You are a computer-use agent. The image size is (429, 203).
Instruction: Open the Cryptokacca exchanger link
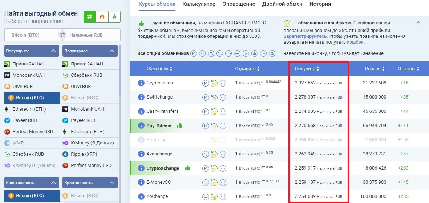pos(159,83)
